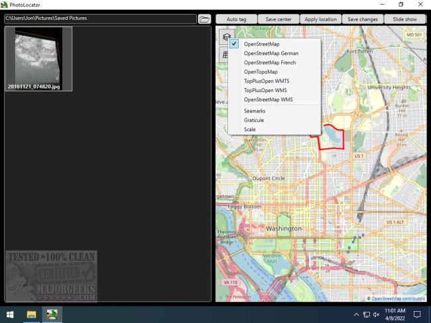Click the map grid button under layers

pyautogui.click(x=224, y=54)
